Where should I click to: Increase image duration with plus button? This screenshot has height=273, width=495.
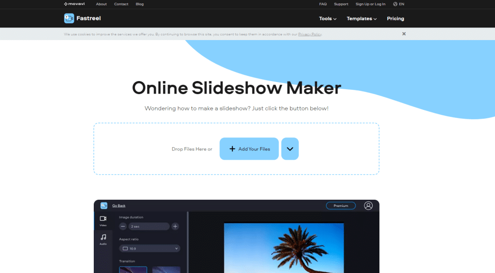pyautogui.click(x=175, y=226)
